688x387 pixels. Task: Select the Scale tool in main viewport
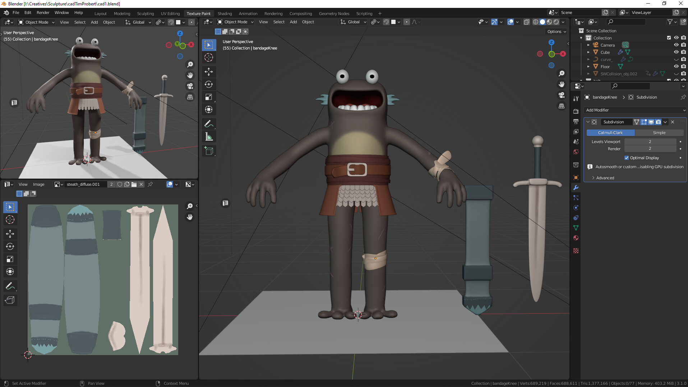point(209,97)
